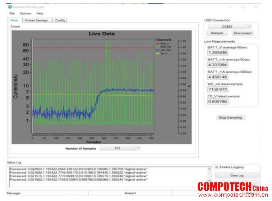Open the Help menu

coord(40,13)
